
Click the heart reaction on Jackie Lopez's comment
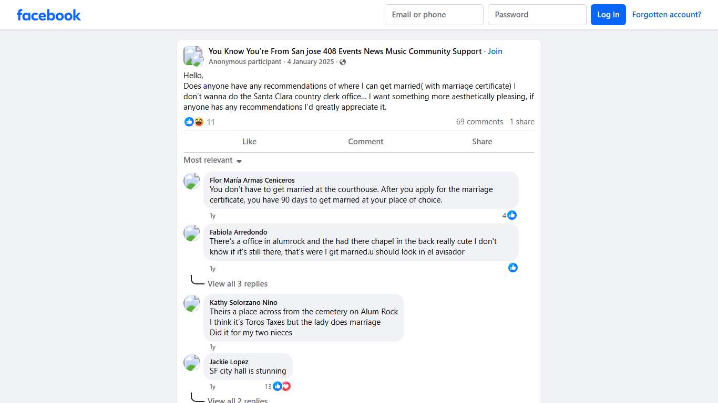[x=286, y=386]
